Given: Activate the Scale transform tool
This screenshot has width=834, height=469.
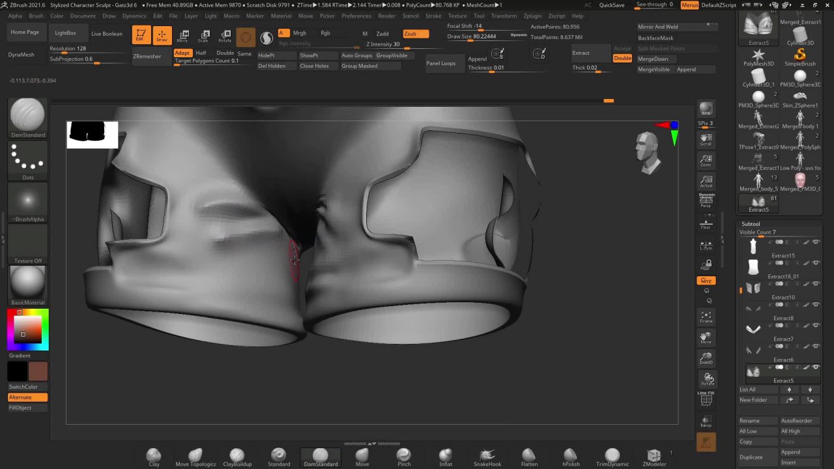Looking at the screenshot, I should pos(204,35).
